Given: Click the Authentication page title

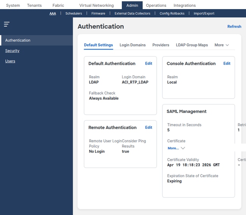Looking at the screenshot, I should coord(101,26).
